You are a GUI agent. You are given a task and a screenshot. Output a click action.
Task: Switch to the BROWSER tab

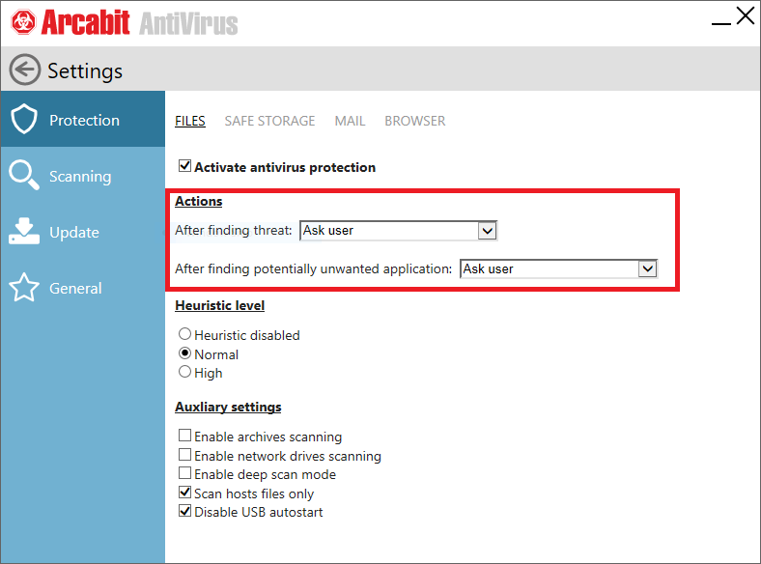tap(415, 121)
